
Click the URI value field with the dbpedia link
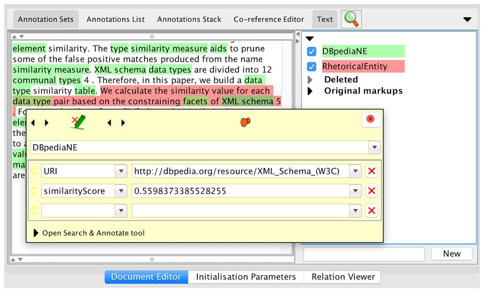pyautogui.click(x=241, y=171)
